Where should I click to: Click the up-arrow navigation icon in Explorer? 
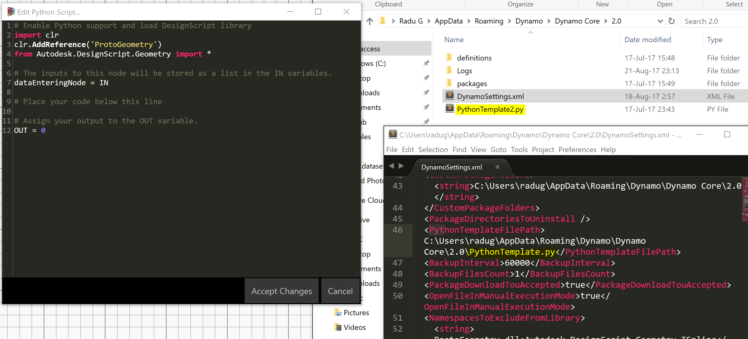coord(370,21)
